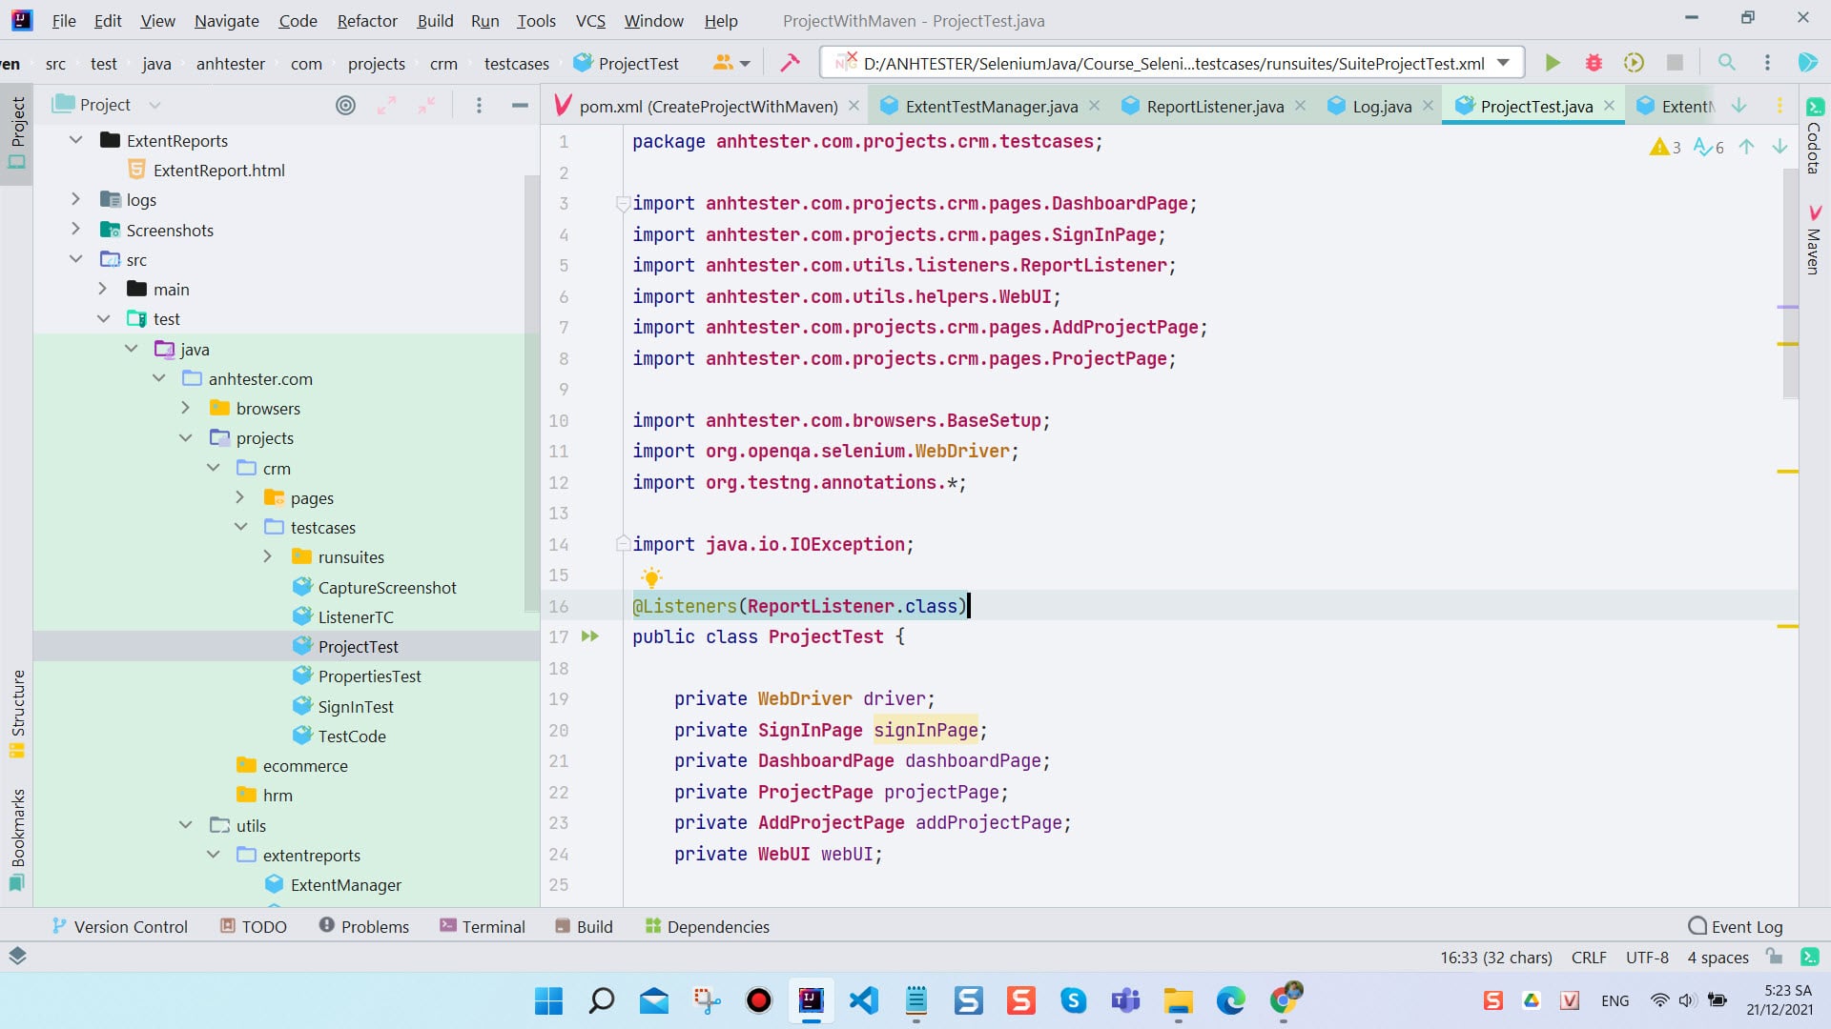Screen dimensions: 1831x1029
Task: Run ProjectTest class from gutter arrows
Action: (x=590, y=636)
